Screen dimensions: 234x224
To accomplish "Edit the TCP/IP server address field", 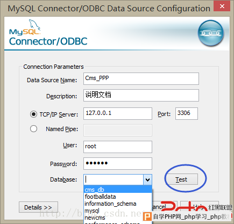I will 118,113.
